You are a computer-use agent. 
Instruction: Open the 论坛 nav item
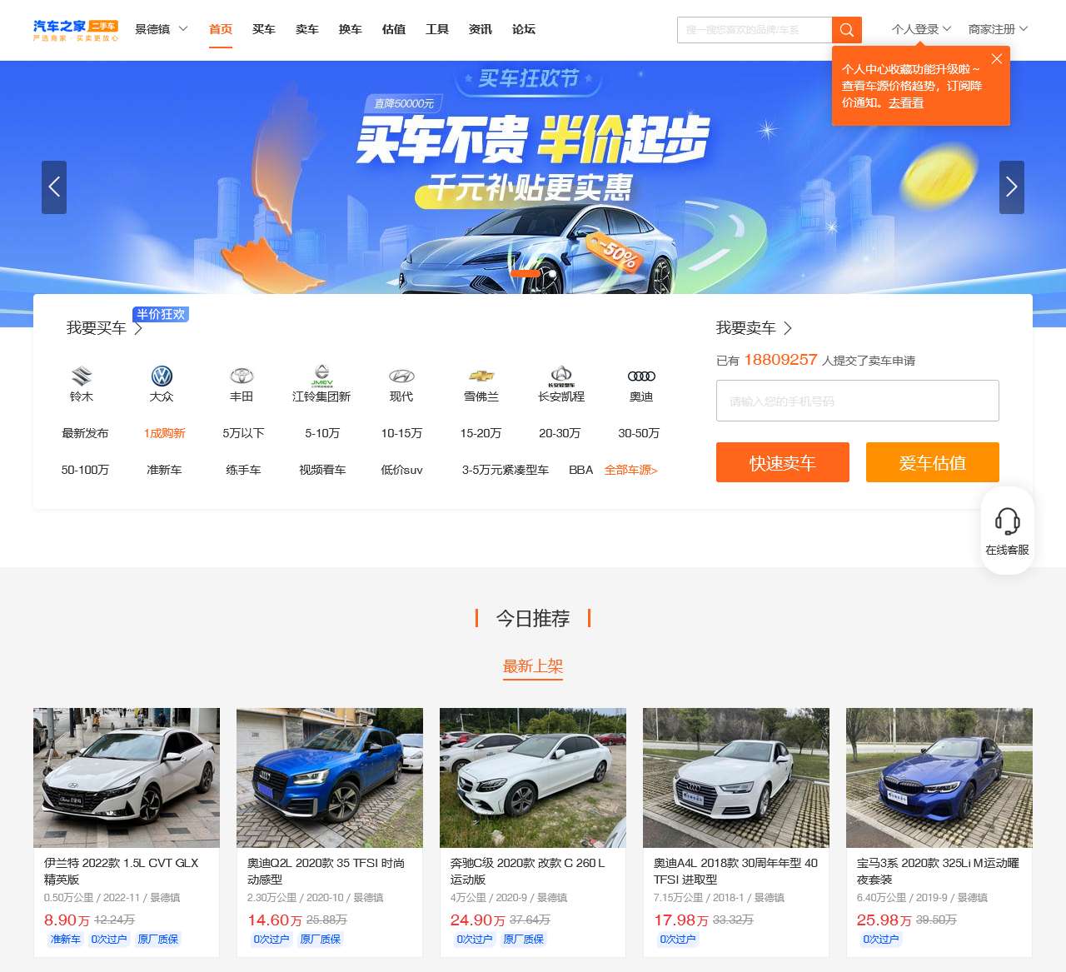(x=524, y=29)
